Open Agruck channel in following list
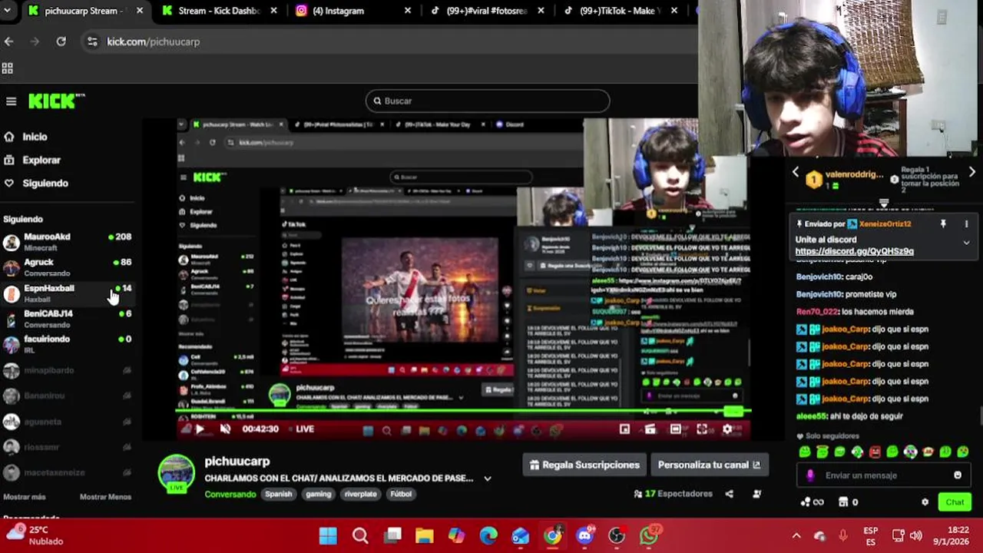983x553 pixels. [67, 267]
